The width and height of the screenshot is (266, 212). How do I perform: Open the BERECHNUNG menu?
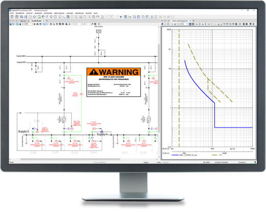59,13
